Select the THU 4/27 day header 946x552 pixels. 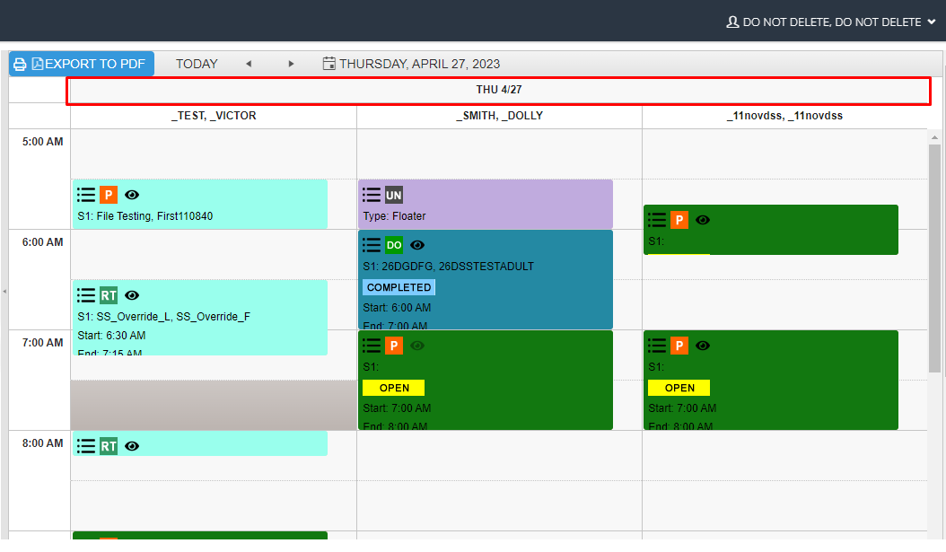point(498,90)
